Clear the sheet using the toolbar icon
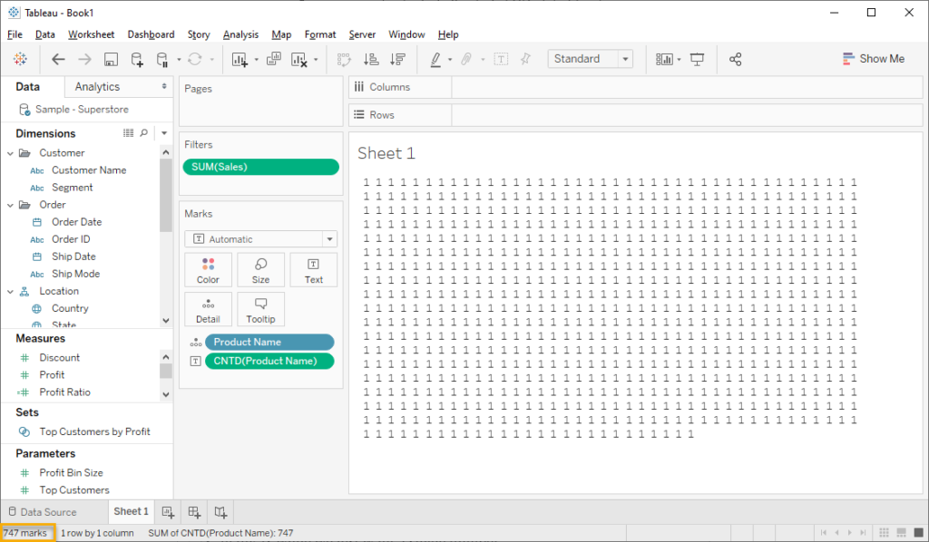 pos(299,59)
